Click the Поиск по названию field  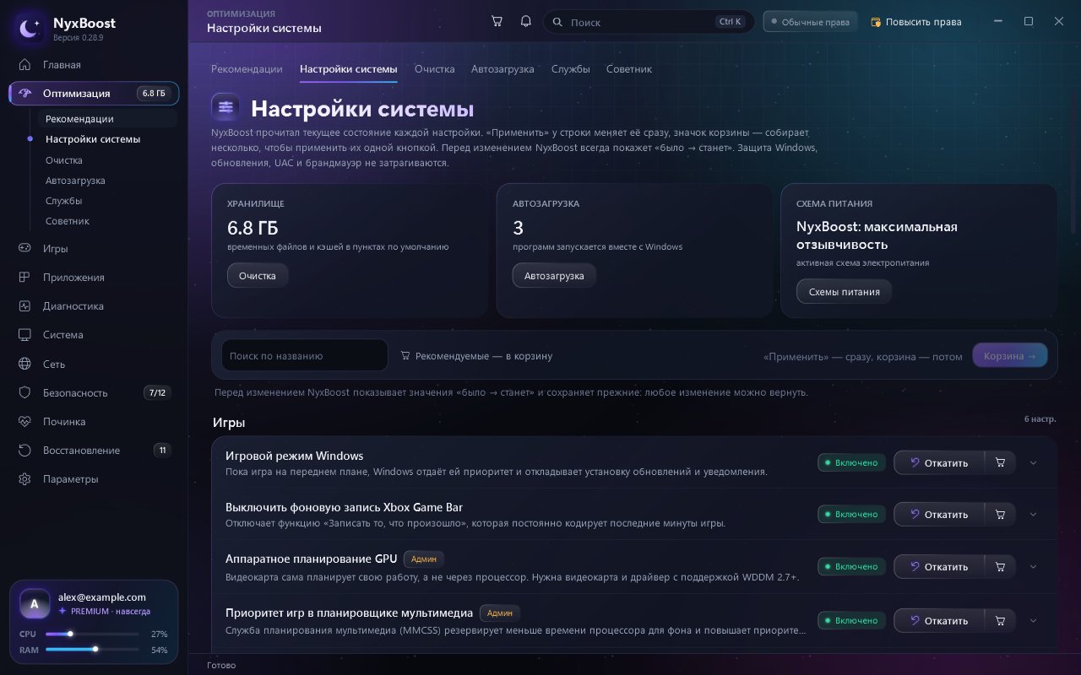tap(305, 356)
